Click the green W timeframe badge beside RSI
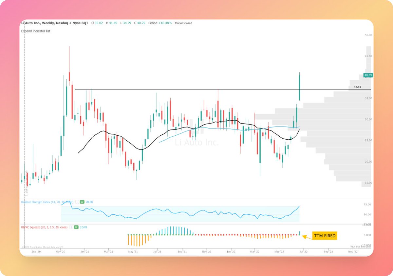The height and width of the screenshot is (276, 393). (x=83, y=202)
